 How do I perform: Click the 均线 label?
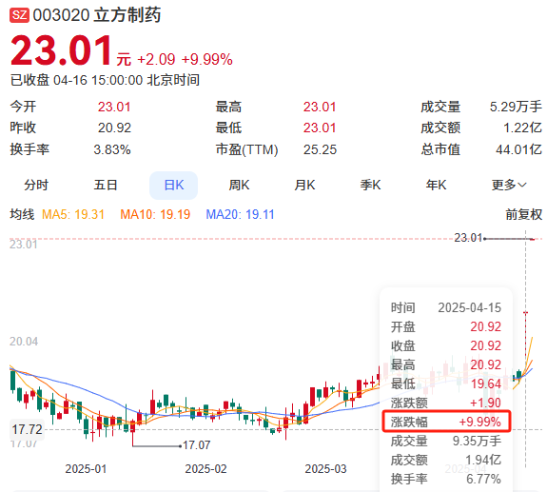coord(22,214)
